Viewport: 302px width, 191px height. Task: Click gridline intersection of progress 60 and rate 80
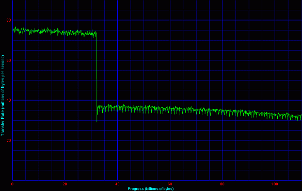[x=170, y=20]
